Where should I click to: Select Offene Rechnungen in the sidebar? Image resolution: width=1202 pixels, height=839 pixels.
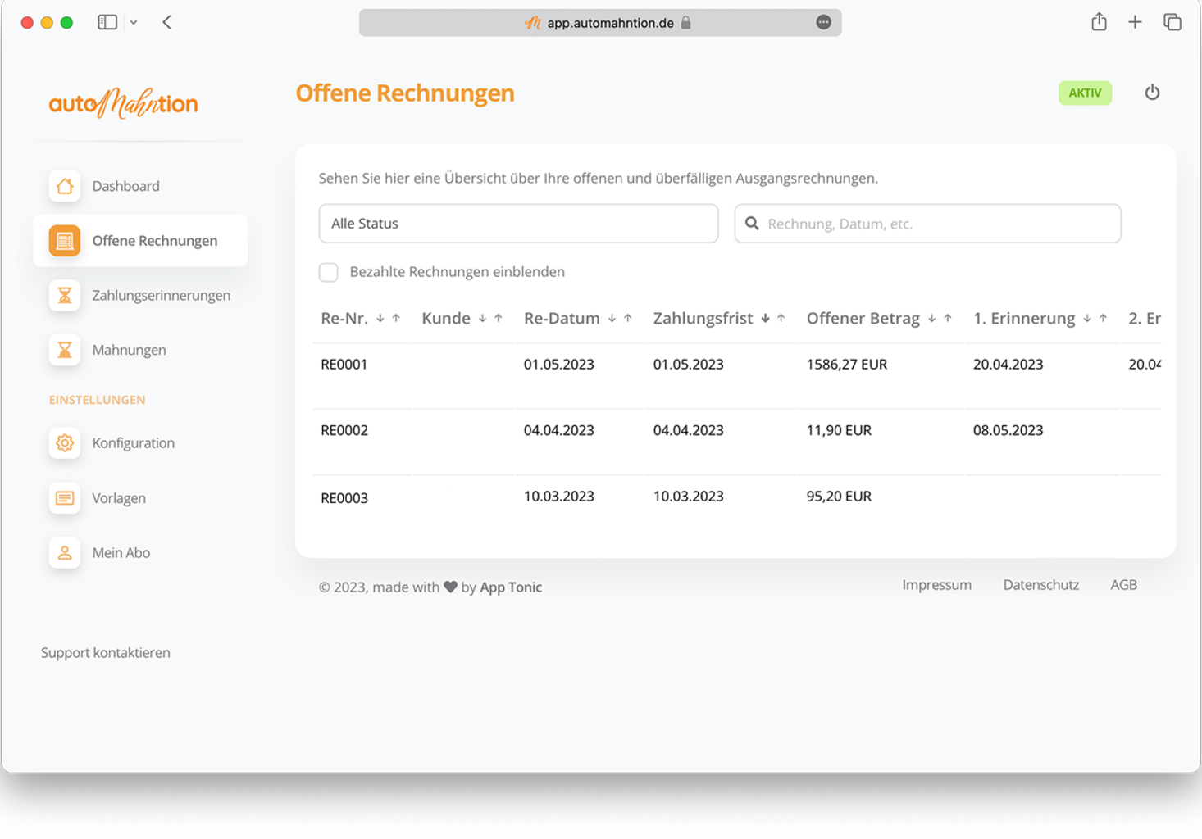pyautogui.click(x=154, y=241)
